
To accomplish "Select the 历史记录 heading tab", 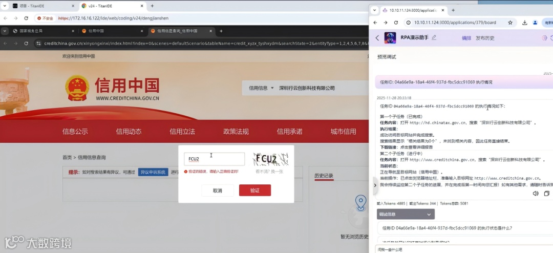I will tap(324, 176).
